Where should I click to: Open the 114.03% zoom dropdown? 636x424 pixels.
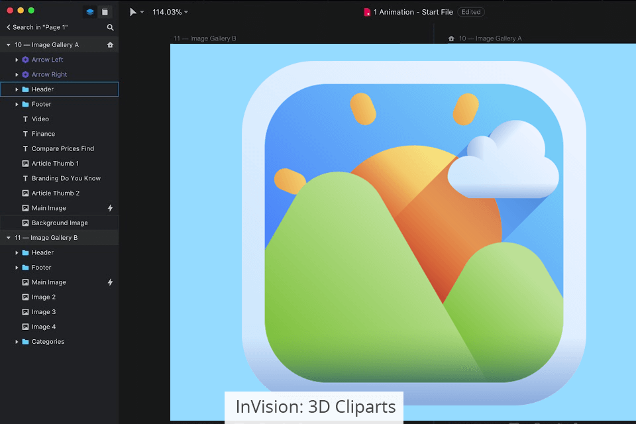click(170, 12)
